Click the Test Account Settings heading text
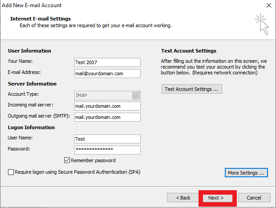 [x=188, y=51]
